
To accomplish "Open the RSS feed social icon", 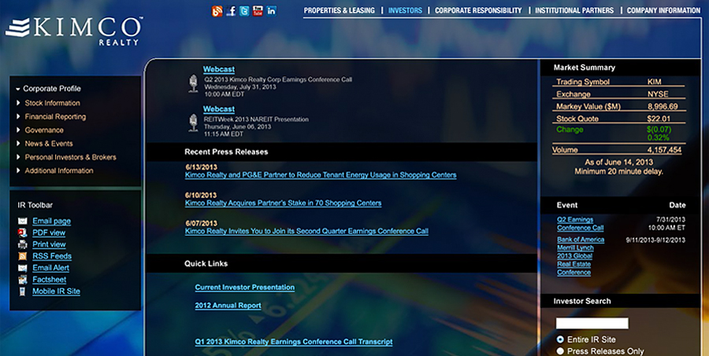I will tap(217, 11).
